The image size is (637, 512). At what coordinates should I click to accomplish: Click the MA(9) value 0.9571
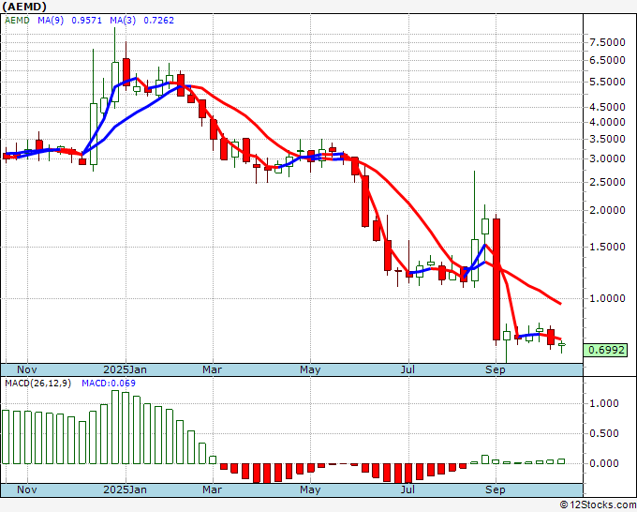[x=86, y=20]
